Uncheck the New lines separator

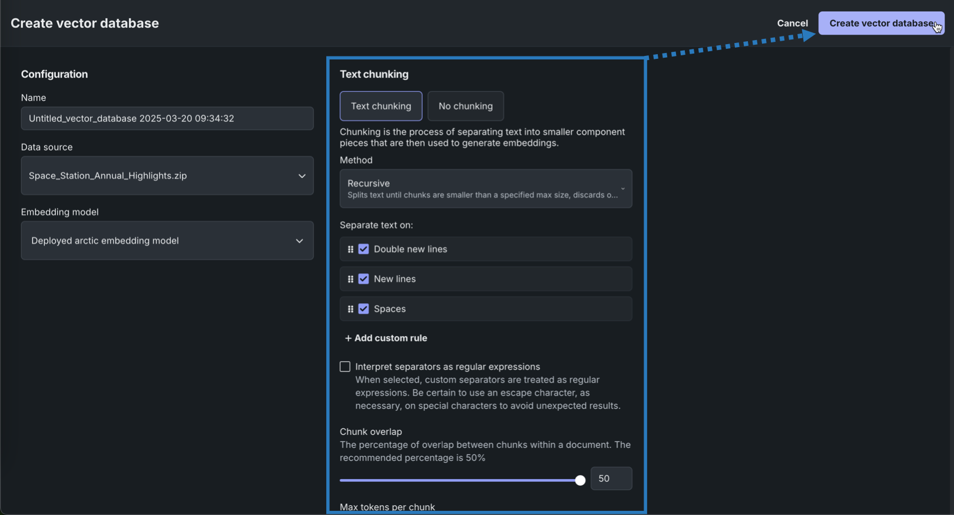point(363,279)
